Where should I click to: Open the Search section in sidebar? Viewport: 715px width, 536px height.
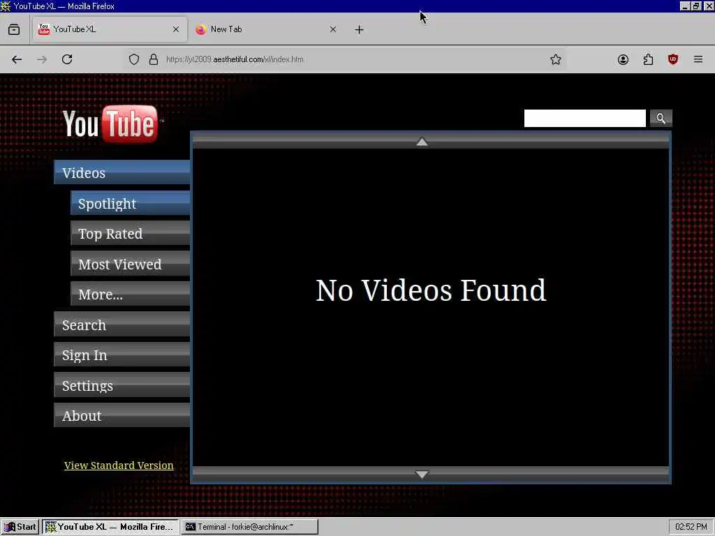pos(121,325)
